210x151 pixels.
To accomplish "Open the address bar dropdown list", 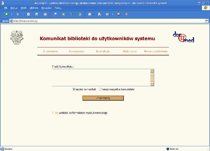I will point(207,21).
